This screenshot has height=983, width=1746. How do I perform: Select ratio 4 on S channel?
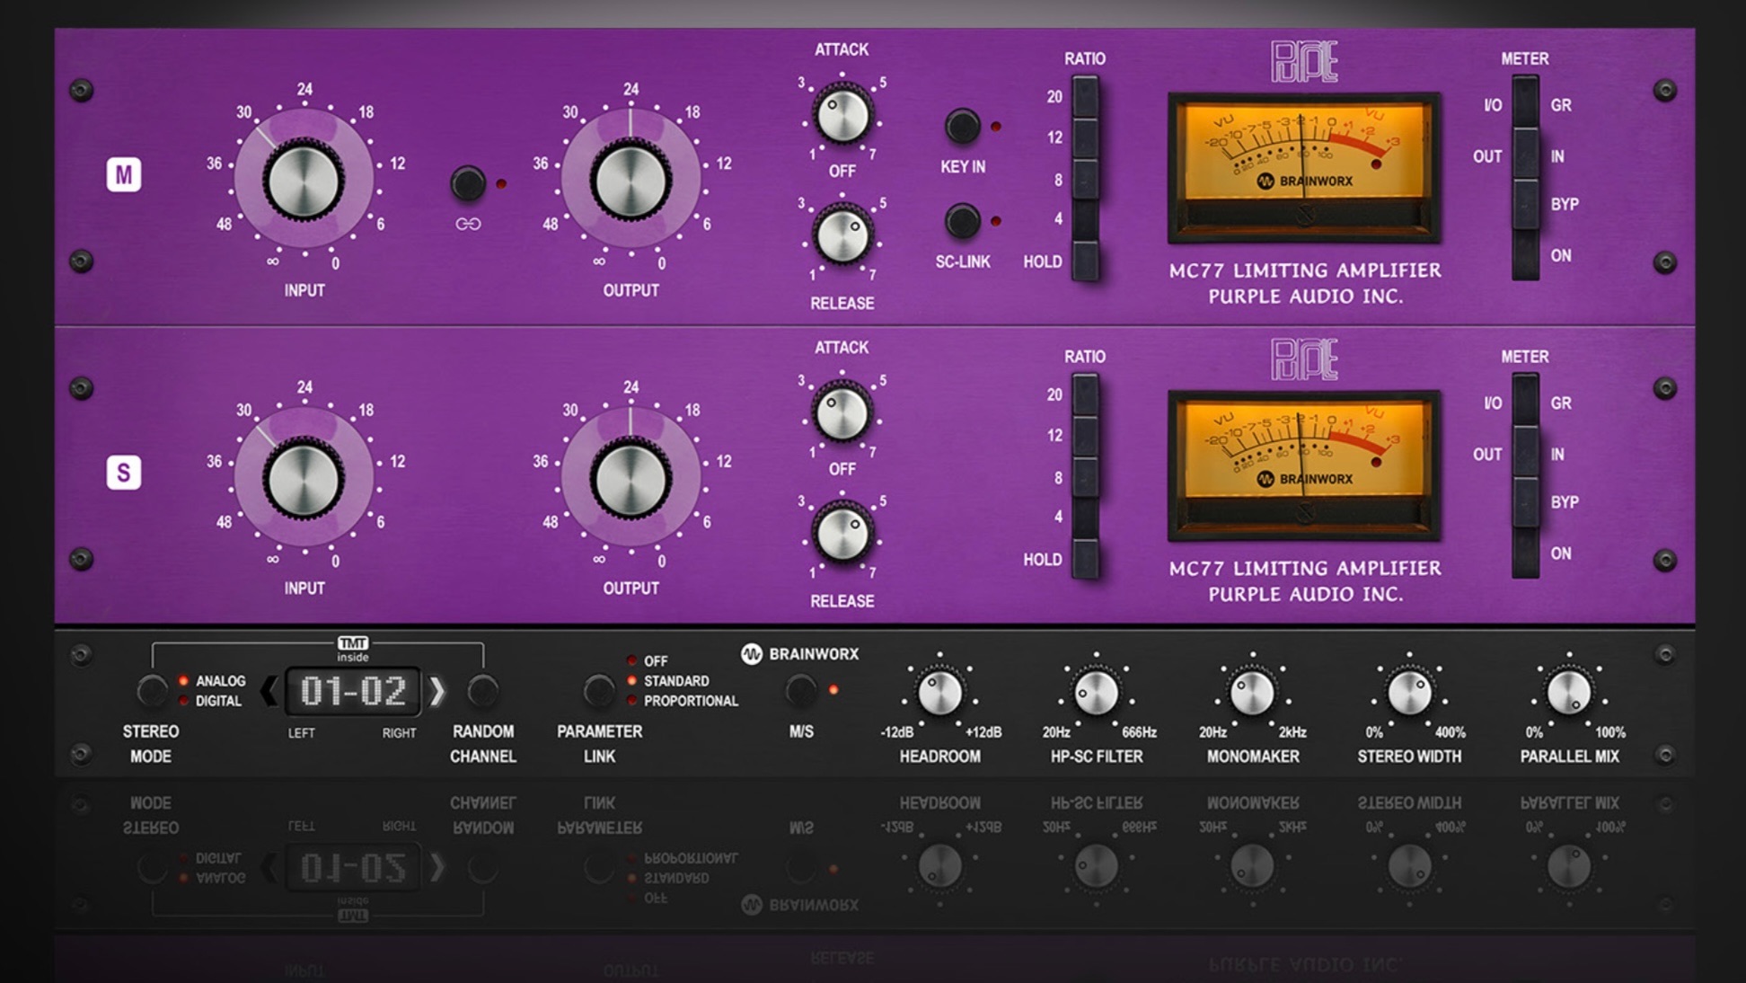point(1085,518)
